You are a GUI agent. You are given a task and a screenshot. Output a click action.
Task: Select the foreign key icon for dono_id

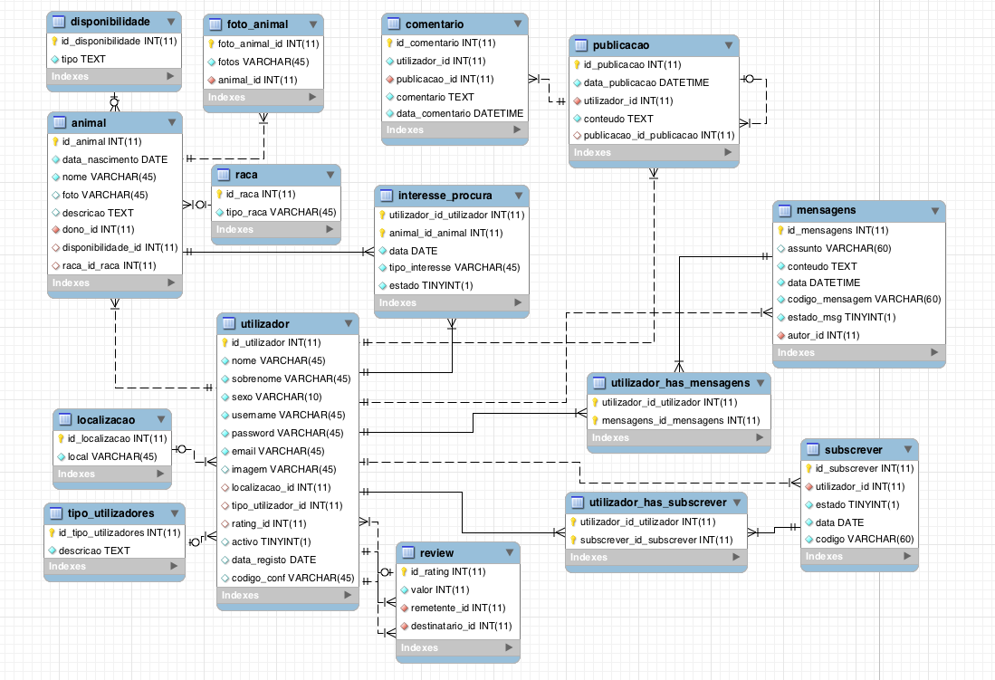[55, 230]
